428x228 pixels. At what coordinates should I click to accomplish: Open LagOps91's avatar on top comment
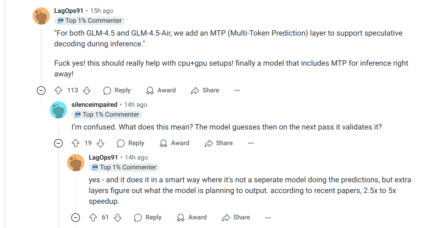pos(41,16)
